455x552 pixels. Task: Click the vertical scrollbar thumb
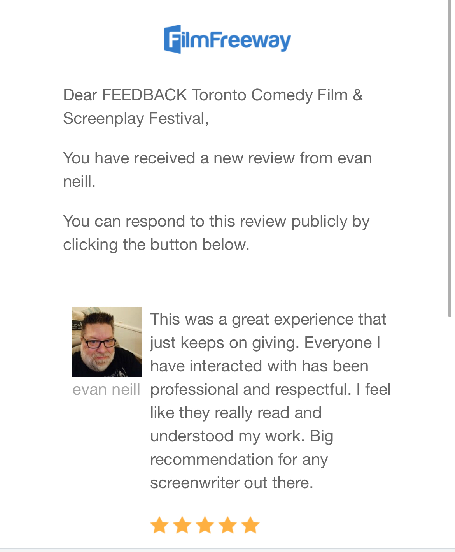450,156
